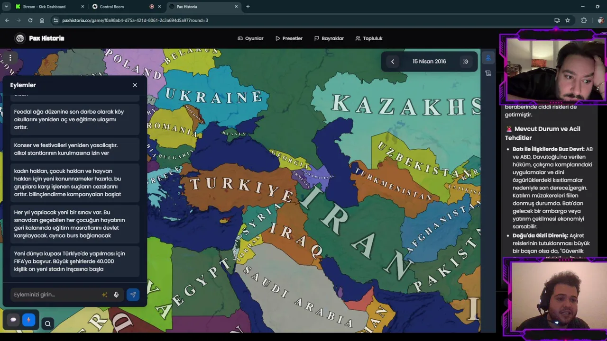Open the browser profile avatar
Image resolution: width=607 pixels, height=341 pixels.
(x=601, y=20)
